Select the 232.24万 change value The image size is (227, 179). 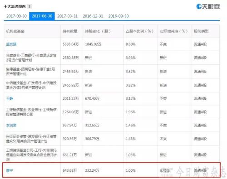click(x=92, y=170)
